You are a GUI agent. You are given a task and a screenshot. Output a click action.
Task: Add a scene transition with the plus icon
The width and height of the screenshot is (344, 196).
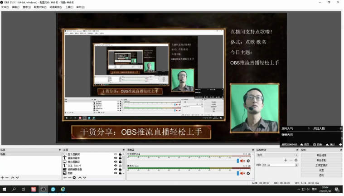pos(286,160)
